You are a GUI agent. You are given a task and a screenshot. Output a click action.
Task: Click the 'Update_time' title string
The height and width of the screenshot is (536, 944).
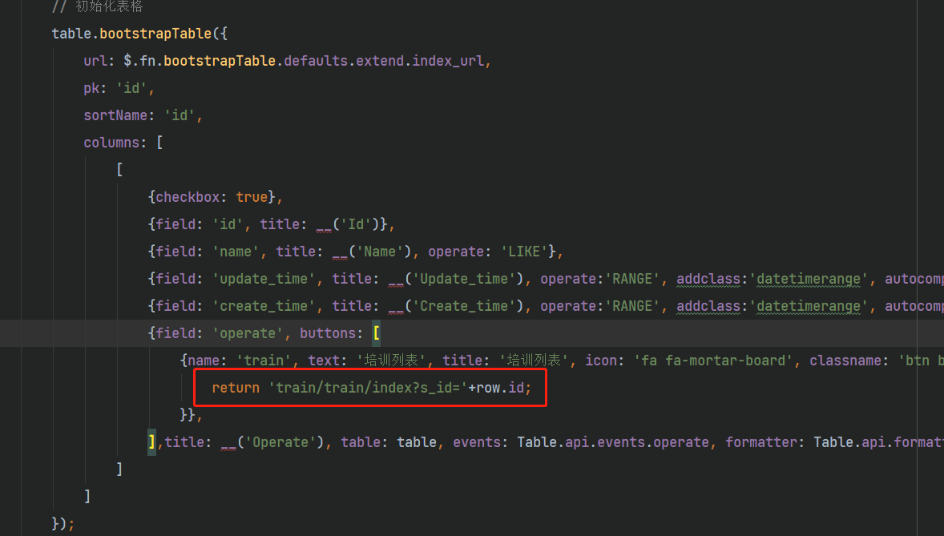(464, 279)
